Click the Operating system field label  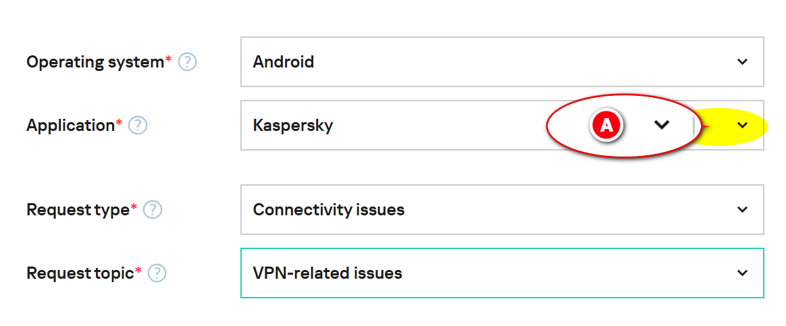pyautogui.click(x=95, y=62)
